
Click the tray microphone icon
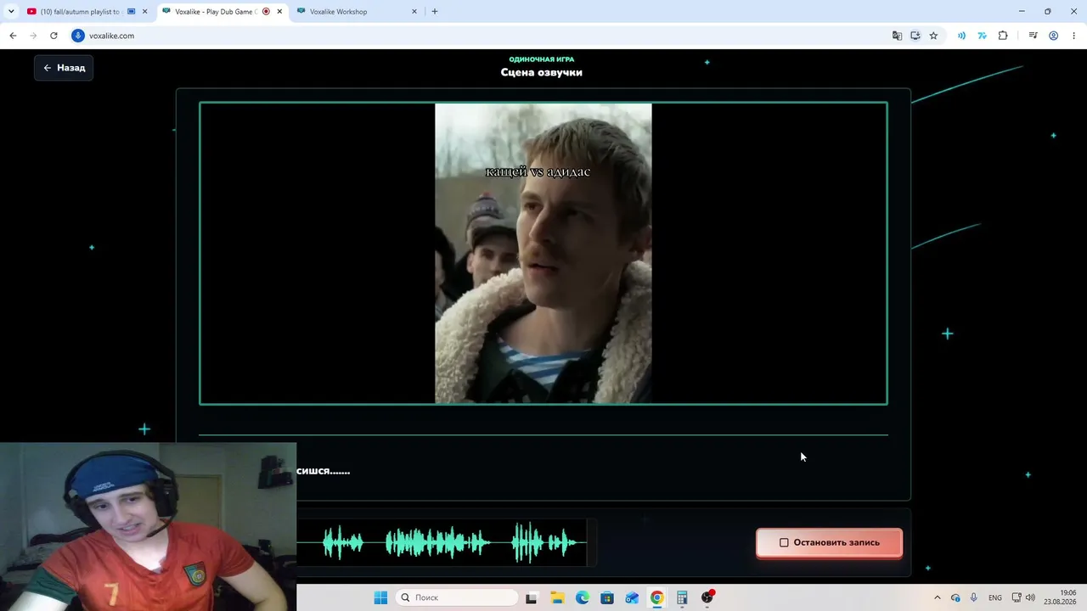(974, 597)
